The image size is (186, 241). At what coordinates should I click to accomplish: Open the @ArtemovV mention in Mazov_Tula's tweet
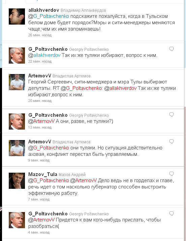coord(83,180)
